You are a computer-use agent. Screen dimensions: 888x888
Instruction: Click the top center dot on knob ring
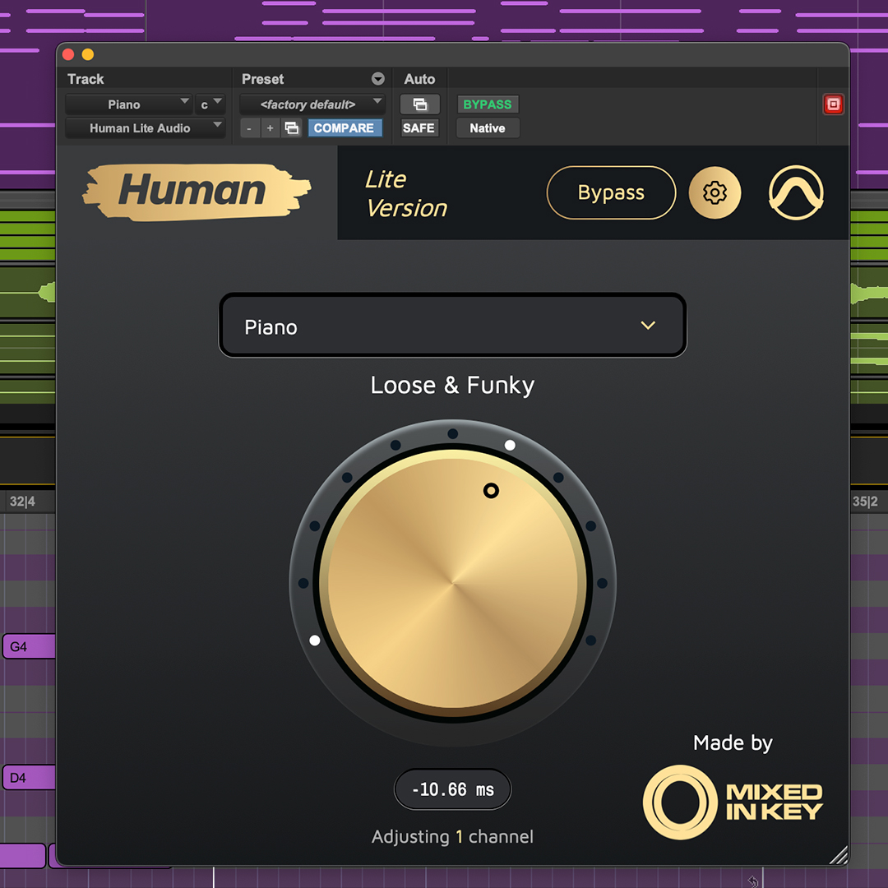coord(452,434)
